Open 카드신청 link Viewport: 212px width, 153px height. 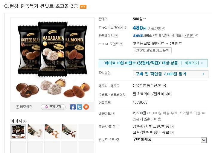155,28
